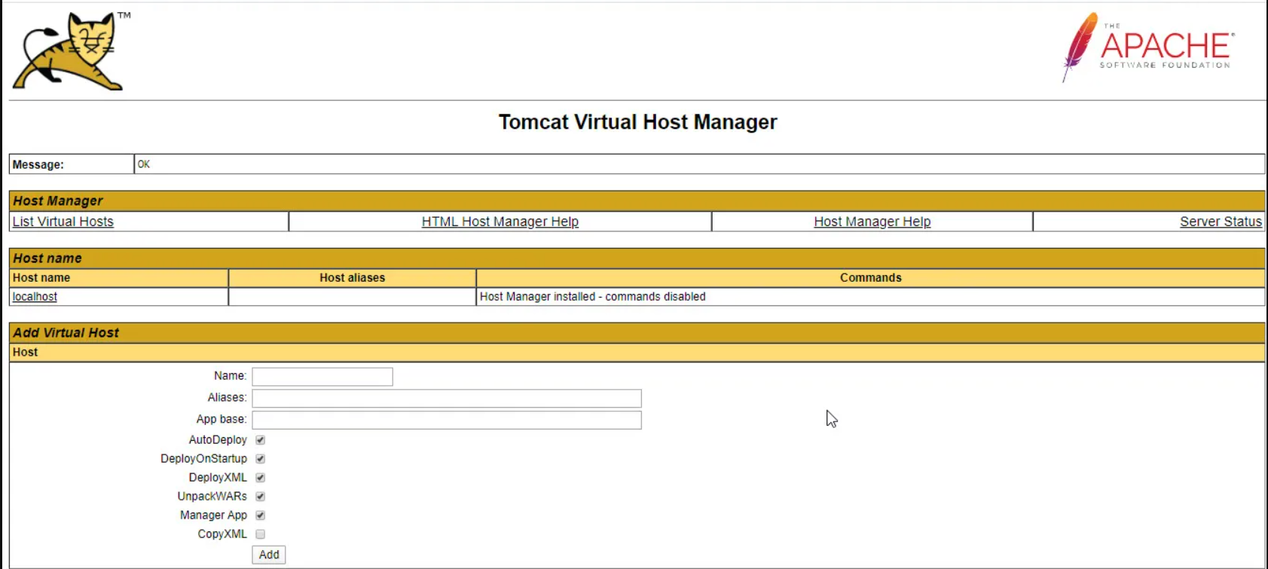Click the localhost host name link
The image size is (1268, 569).
[x=35, y=297]
